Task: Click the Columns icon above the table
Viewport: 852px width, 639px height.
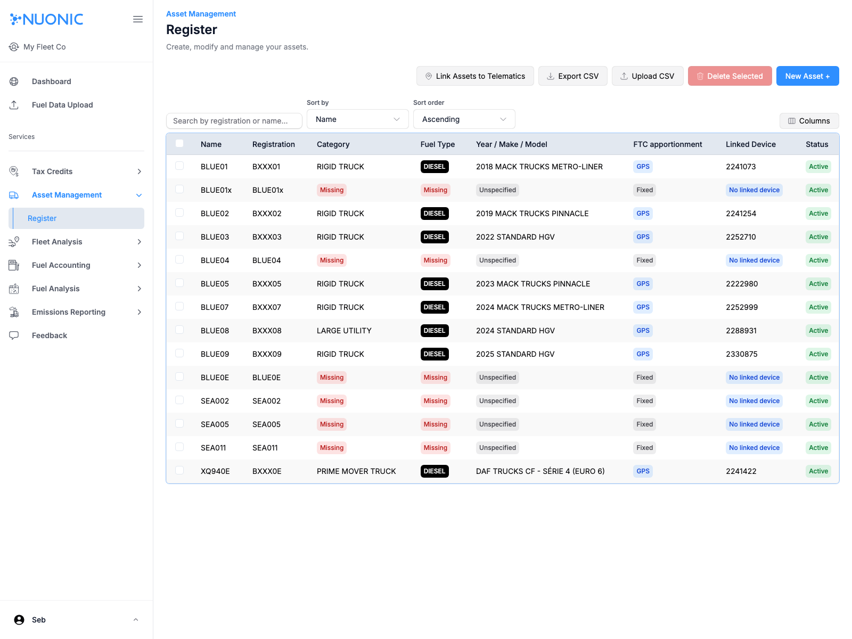Action: pos(792,121)
